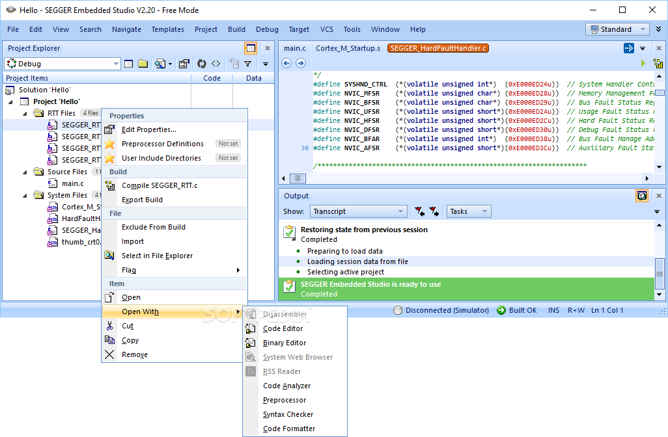Select Solution 'Hello' in the project tree
The image size is (668, 437).
coord(45,90)
